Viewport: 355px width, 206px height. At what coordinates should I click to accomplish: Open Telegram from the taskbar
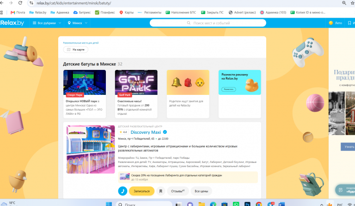[270, 204]
